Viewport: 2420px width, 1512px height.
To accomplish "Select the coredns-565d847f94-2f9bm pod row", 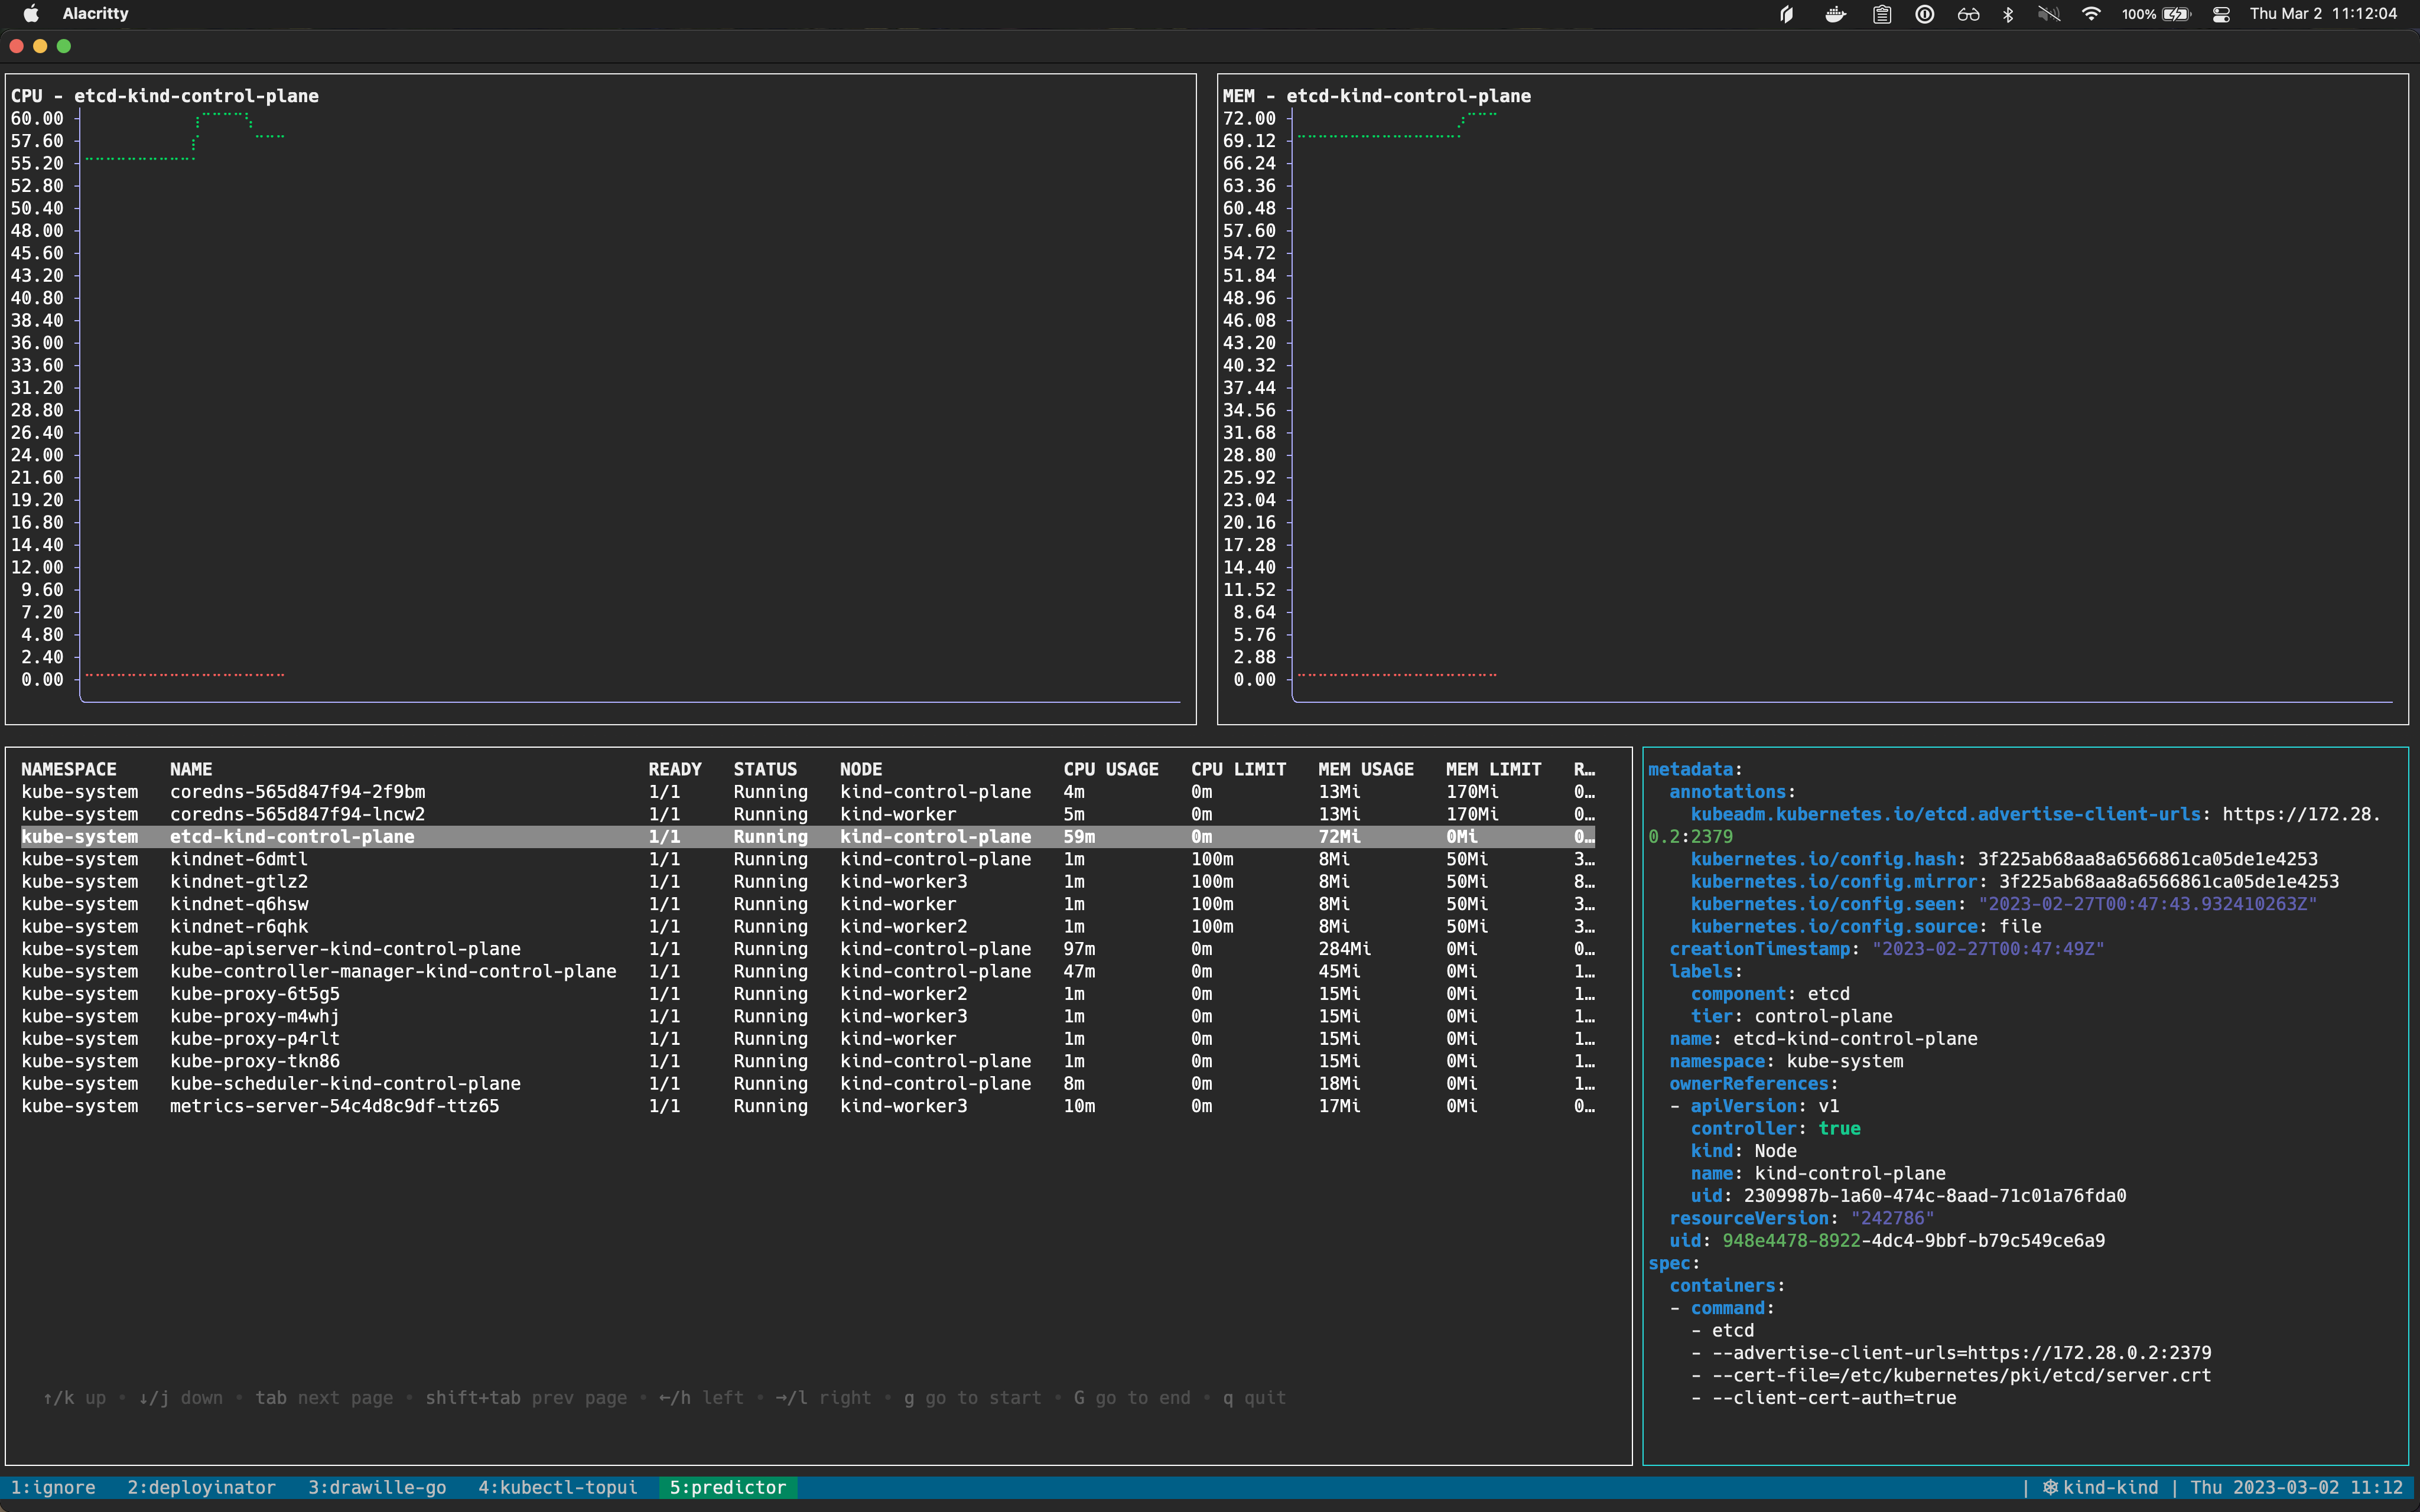I will 808,792.
